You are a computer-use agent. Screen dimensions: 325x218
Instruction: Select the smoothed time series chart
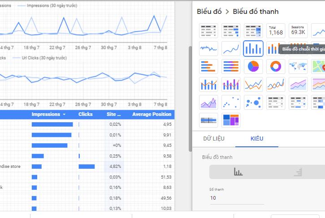point(231,49)
